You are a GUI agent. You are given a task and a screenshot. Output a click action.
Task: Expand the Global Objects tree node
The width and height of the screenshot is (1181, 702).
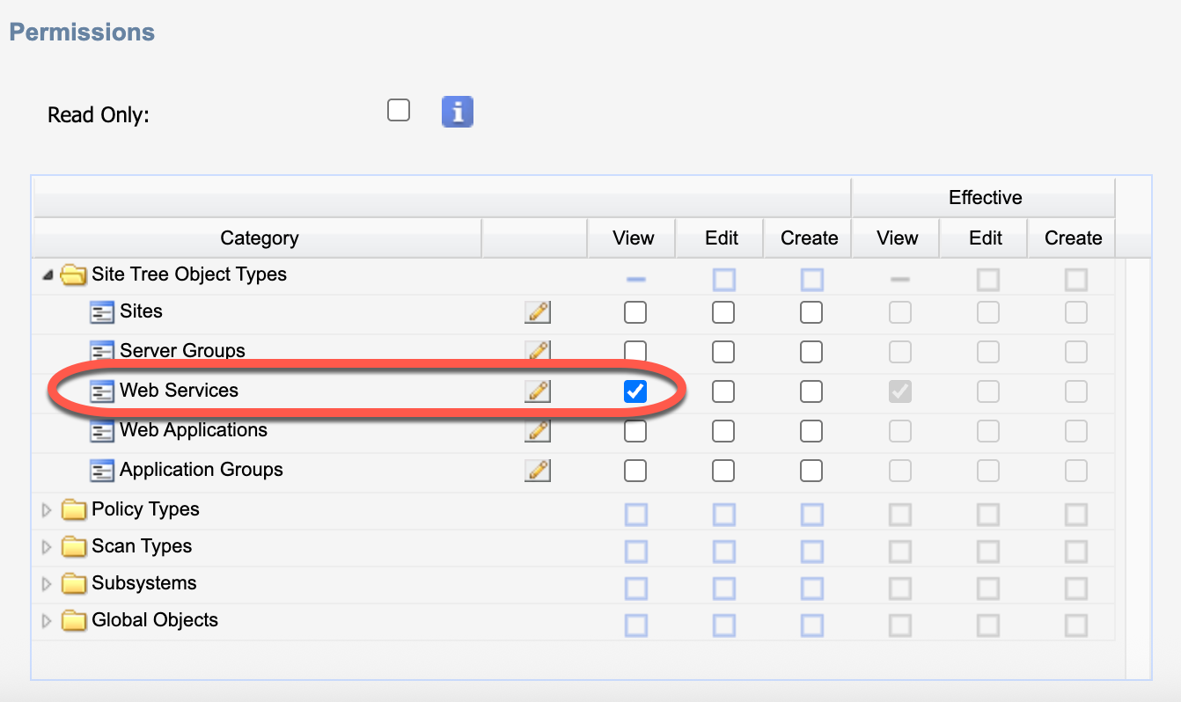tap(47, 621)
